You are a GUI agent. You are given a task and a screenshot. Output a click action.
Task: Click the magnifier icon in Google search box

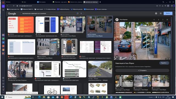click(x=81, y=13)
